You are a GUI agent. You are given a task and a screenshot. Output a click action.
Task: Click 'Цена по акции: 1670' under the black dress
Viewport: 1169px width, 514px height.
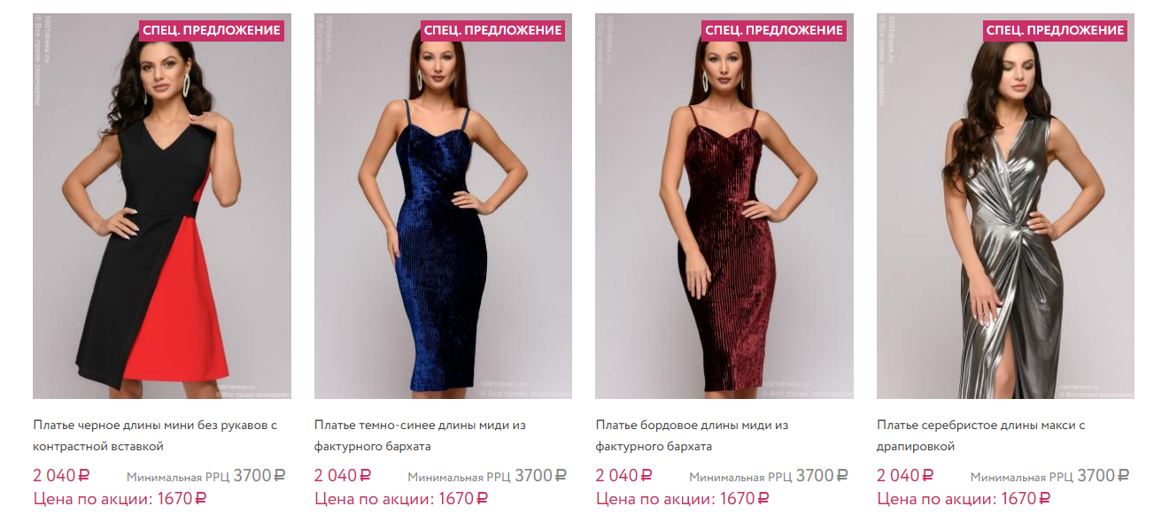(x=120, y=499)
